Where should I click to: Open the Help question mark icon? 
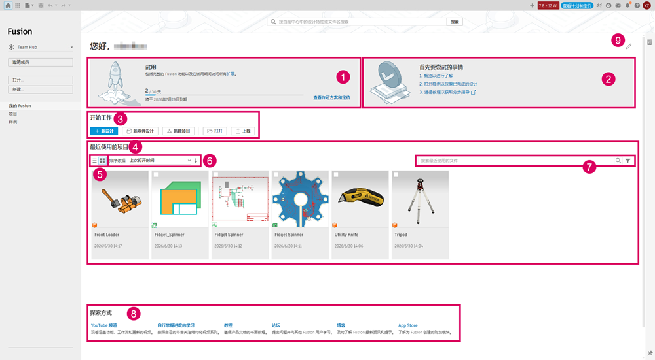637,5
